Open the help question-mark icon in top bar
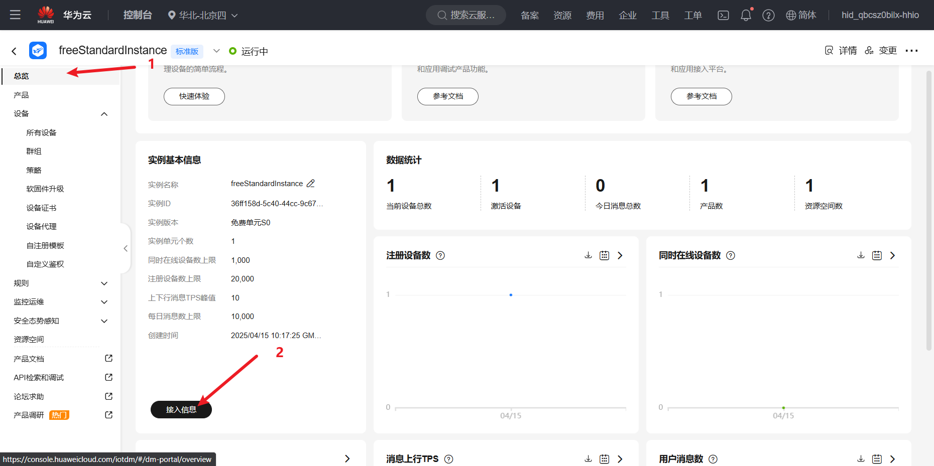The height and width of the screenshot is (466, 934). point(768,15)
